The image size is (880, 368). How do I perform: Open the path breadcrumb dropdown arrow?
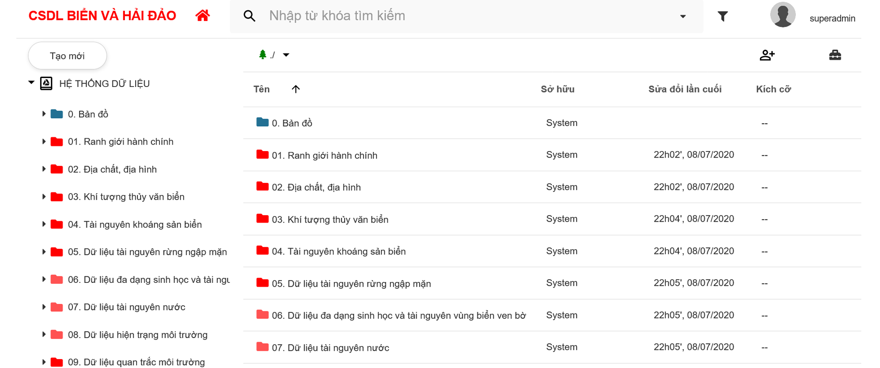click(286, 55)
